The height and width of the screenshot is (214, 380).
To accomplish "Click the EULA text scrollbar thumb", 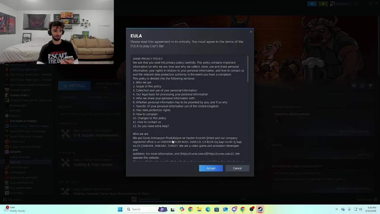I will tap(248, 69).
